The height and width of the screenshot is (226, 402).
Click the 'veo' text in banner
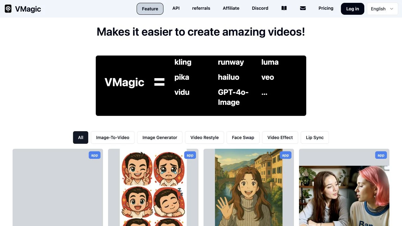[268, 77]
